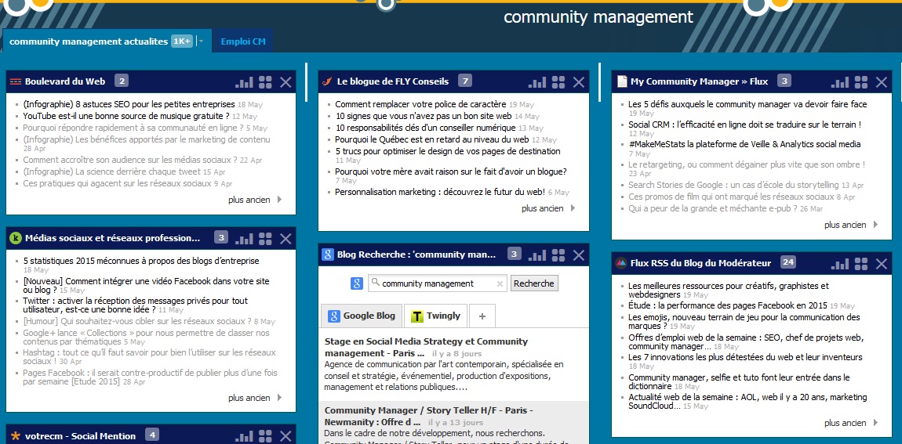Clear the search text with the x icon
The image size is (902, 444).
point(500,283)
